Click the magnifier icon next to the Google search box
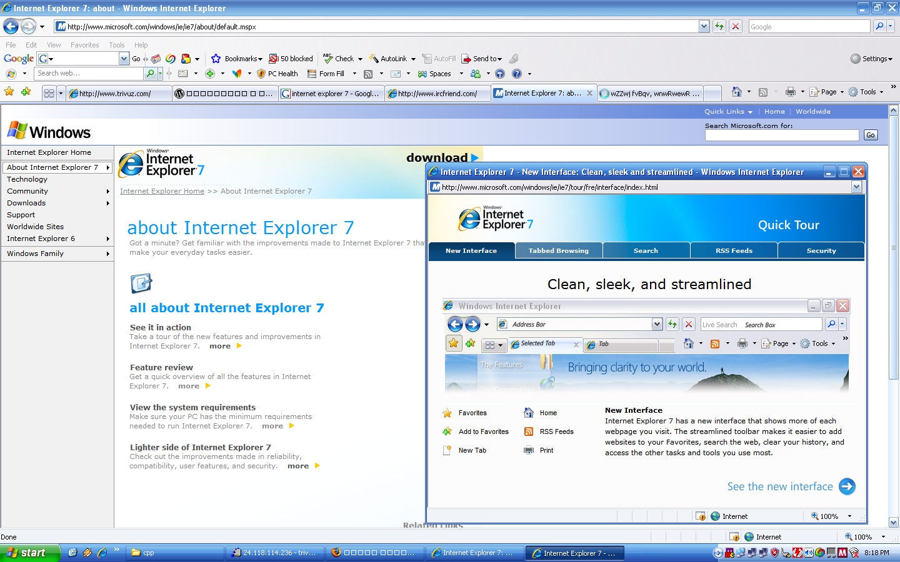 [x=879, y=26]
